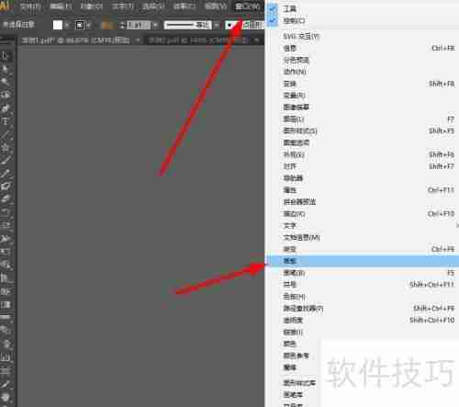Viewport: 459px width, 407px height.
Task: Click the white fill color swatch
Action: pyautogui.click(x=58, y=25)
